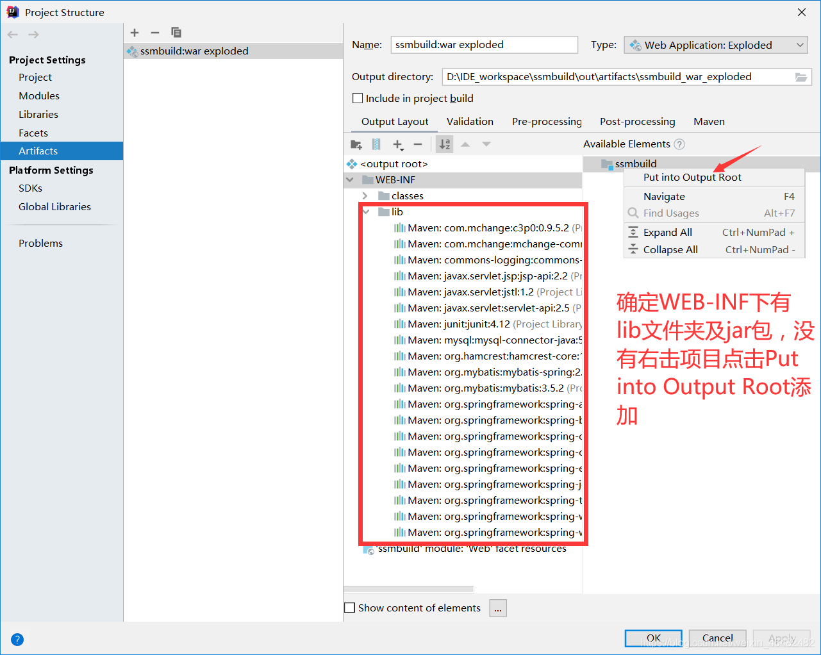Click the Apply button
Image resolution: width=821 pixels, height=655 pixels.
[x=782, y=638]
